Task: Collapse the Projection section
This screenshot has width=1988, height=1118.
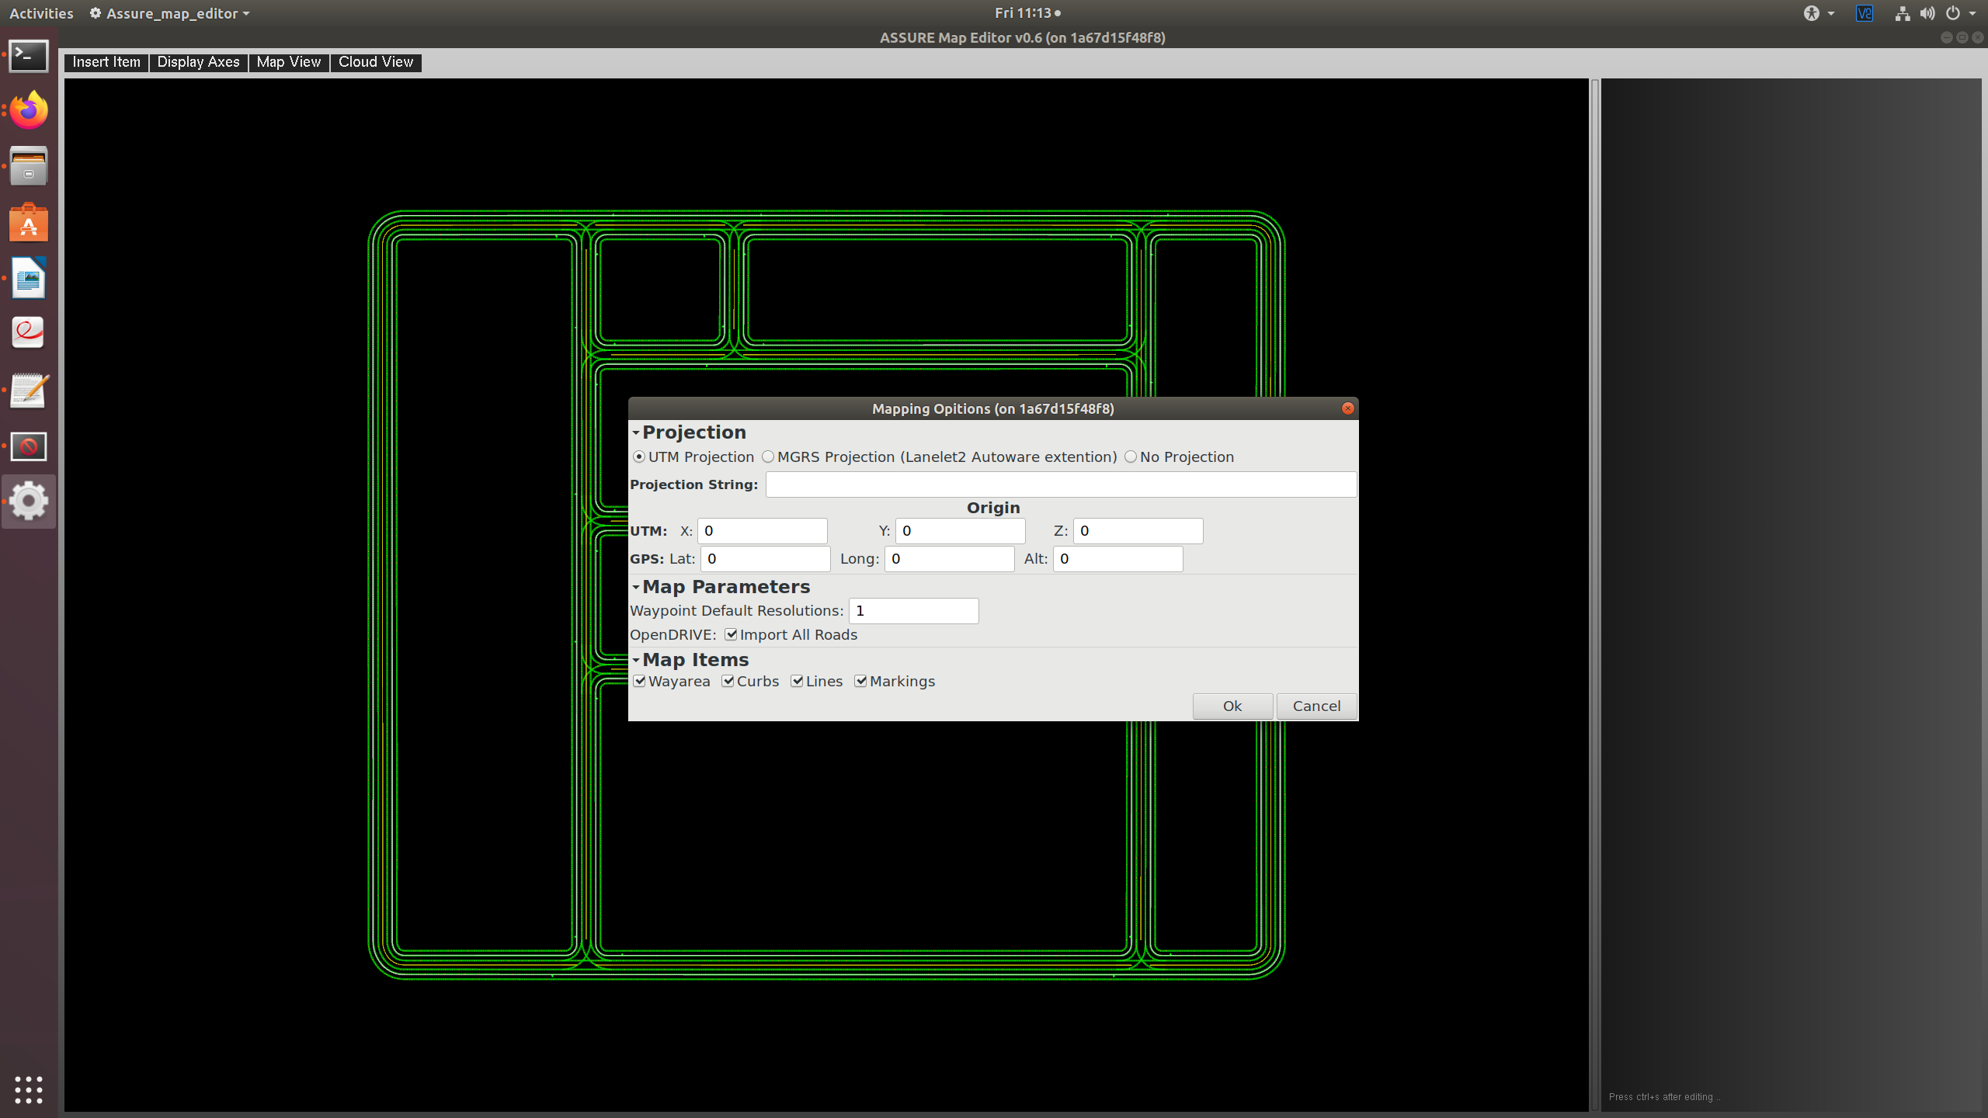Action: point(637,432)
